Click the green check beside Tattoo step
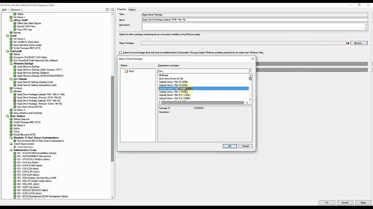This screenshot has width=373, height=209. tap(11, 131)
